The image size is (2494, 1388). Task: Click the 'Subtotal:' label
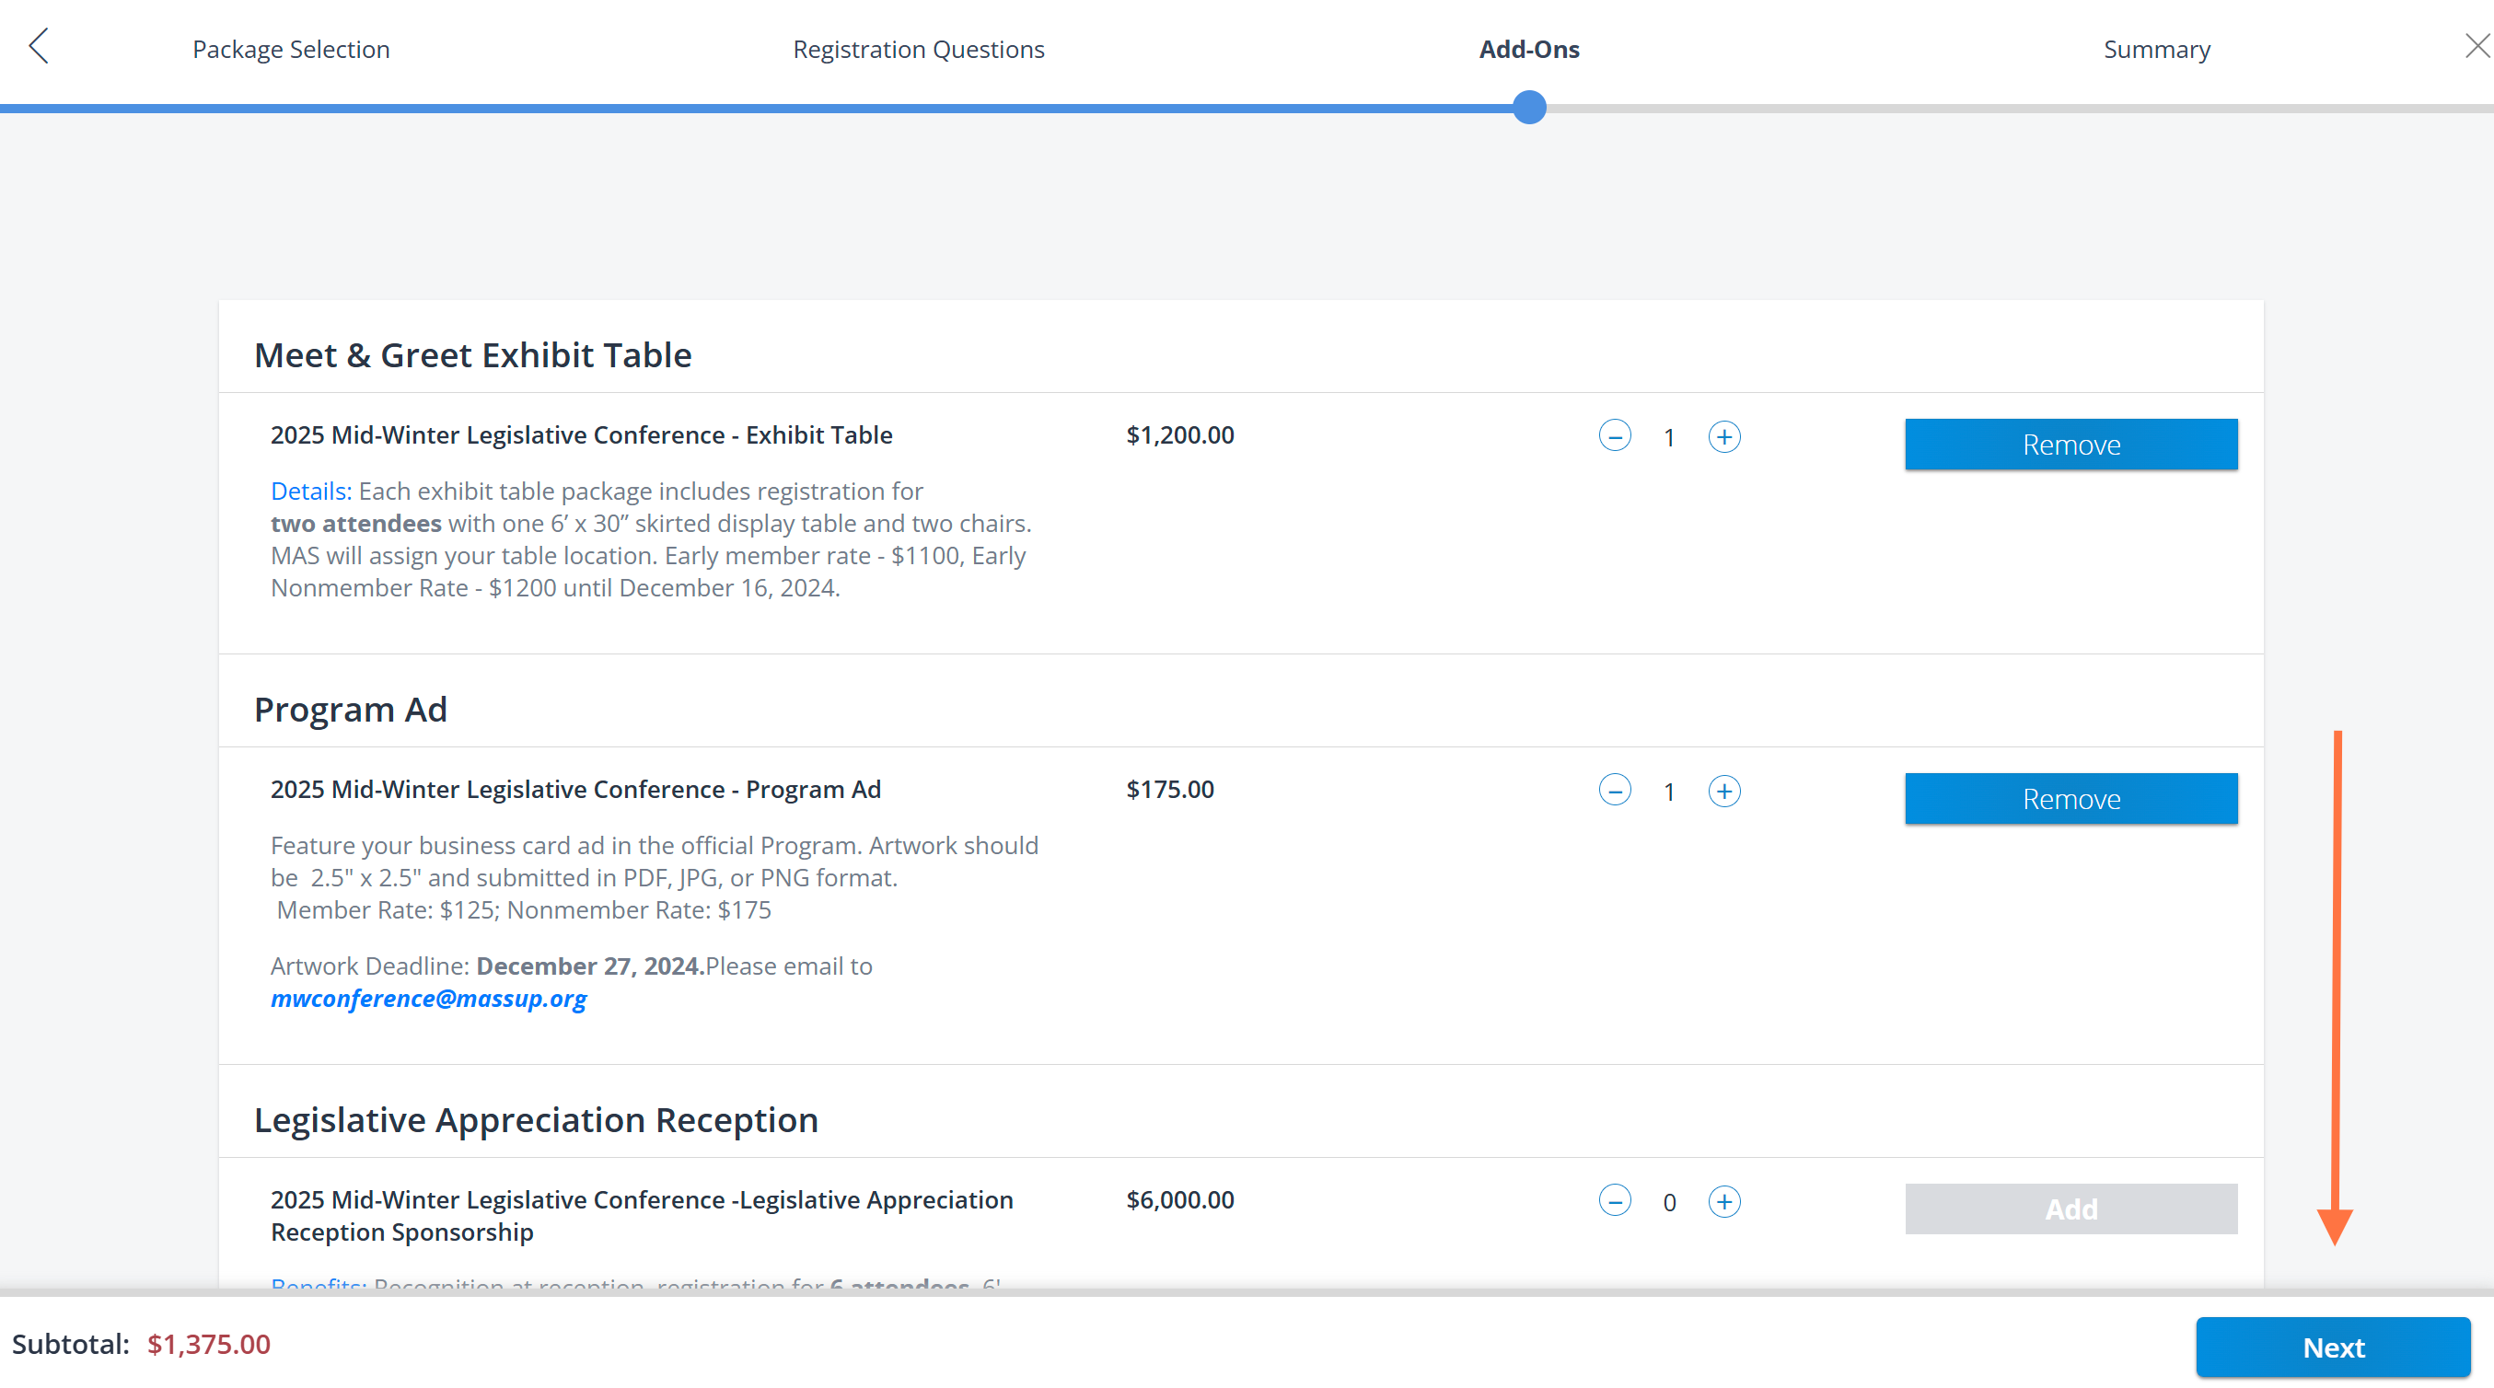70,1344
